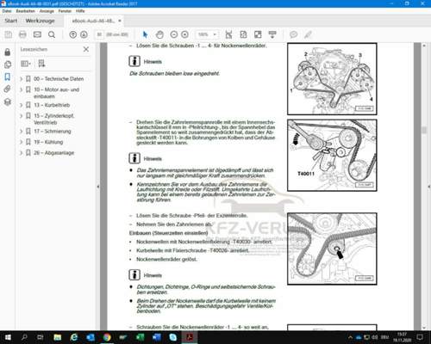Open Excel from the taskbar

click(x=140, y=337)
